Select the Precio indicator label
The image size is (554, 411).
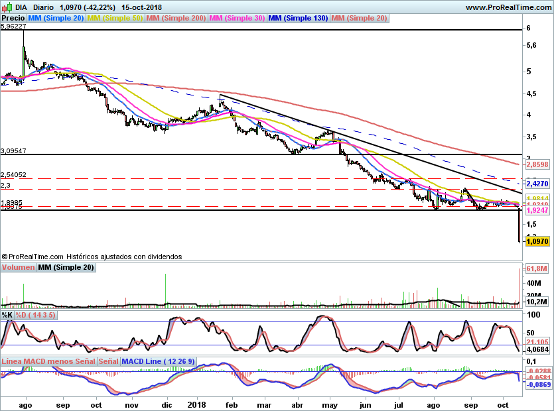click(x=13, y=18)
